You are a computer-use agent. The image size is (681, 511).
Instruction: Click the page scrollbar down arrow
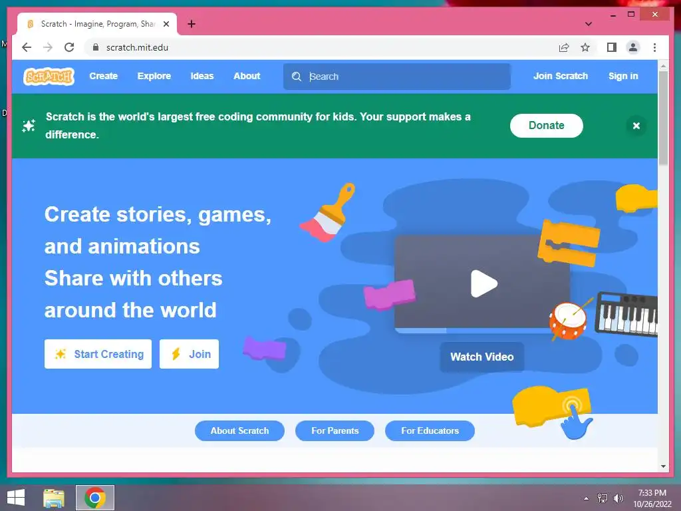(x=663, y=466)
